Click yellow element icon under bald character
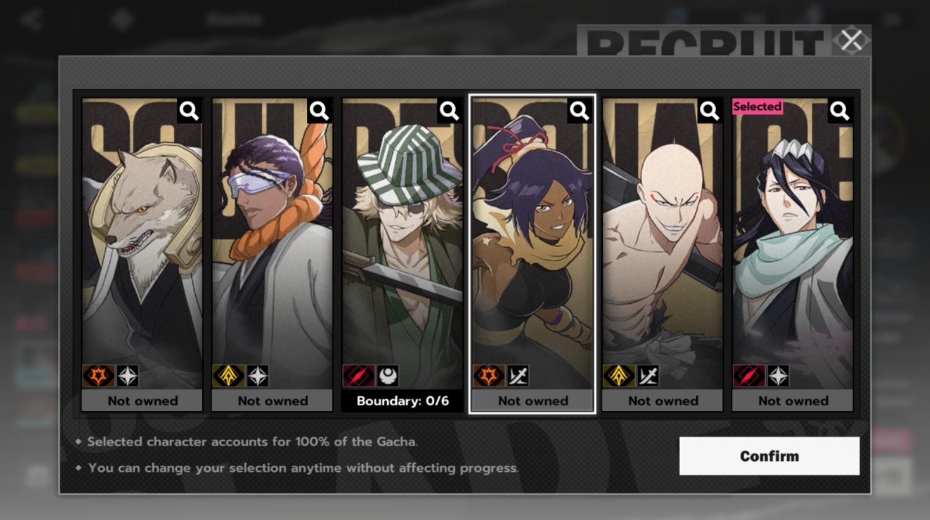The width and height of the screenshot is (930, 520). coord(619,376)
